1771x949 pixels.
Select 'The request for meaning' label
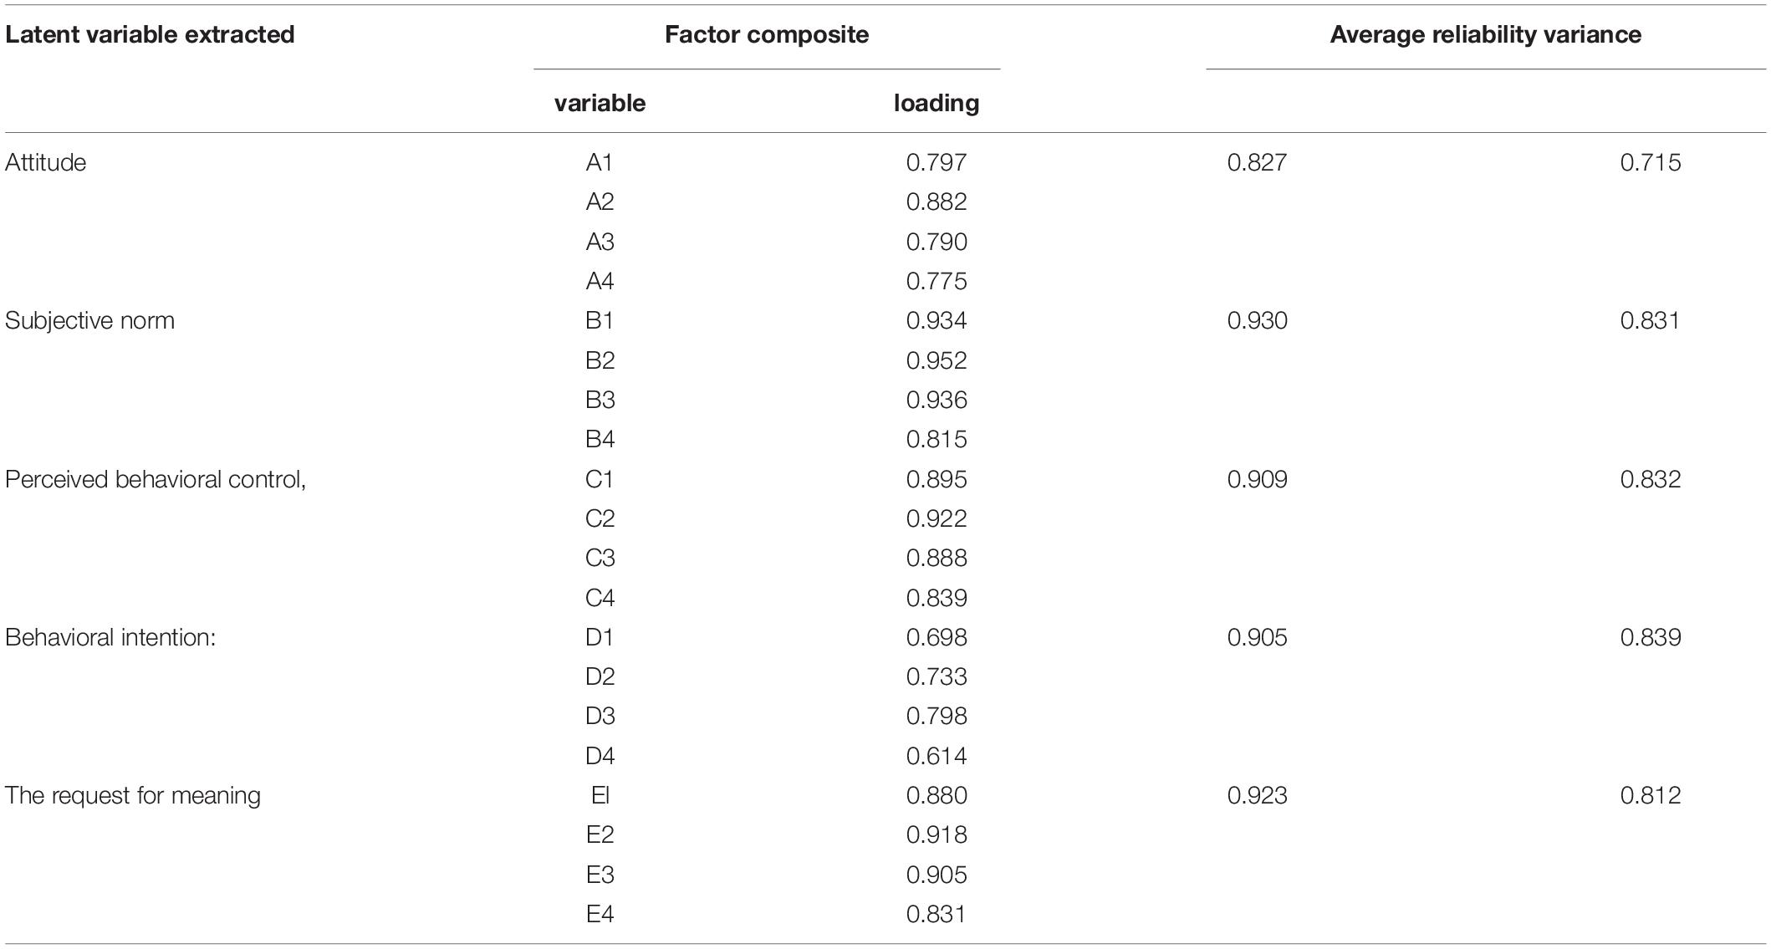[133, 795]
